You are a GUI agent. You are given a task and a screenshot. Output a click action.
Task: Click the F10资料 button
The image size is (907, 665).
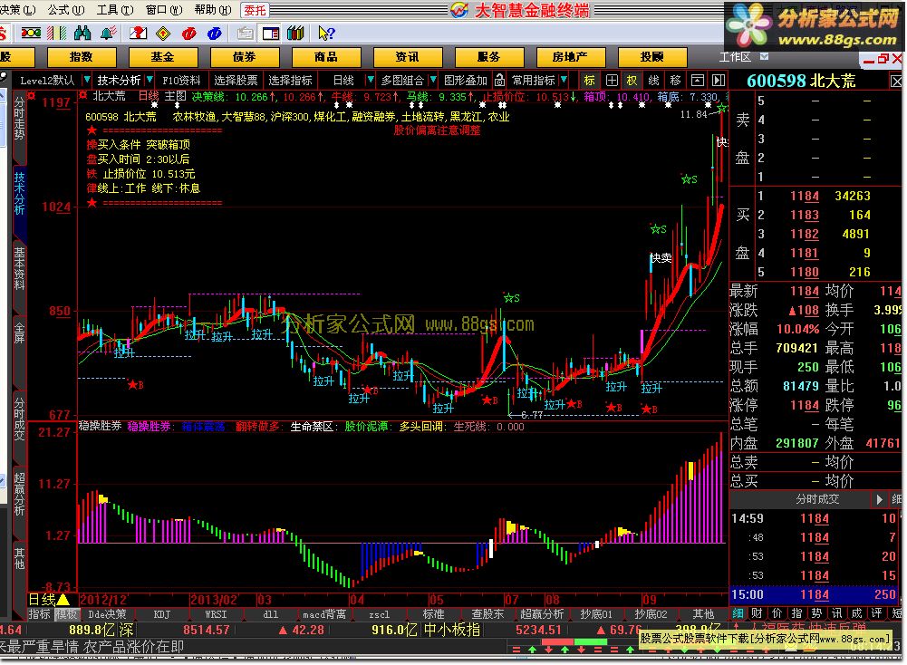181,80
